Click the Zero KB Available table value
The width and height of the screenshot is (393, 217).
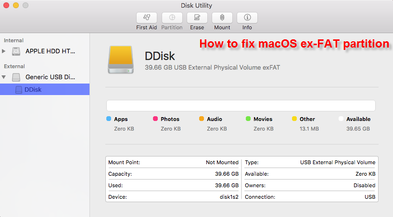pyautogui.click(x=366, y=174)
